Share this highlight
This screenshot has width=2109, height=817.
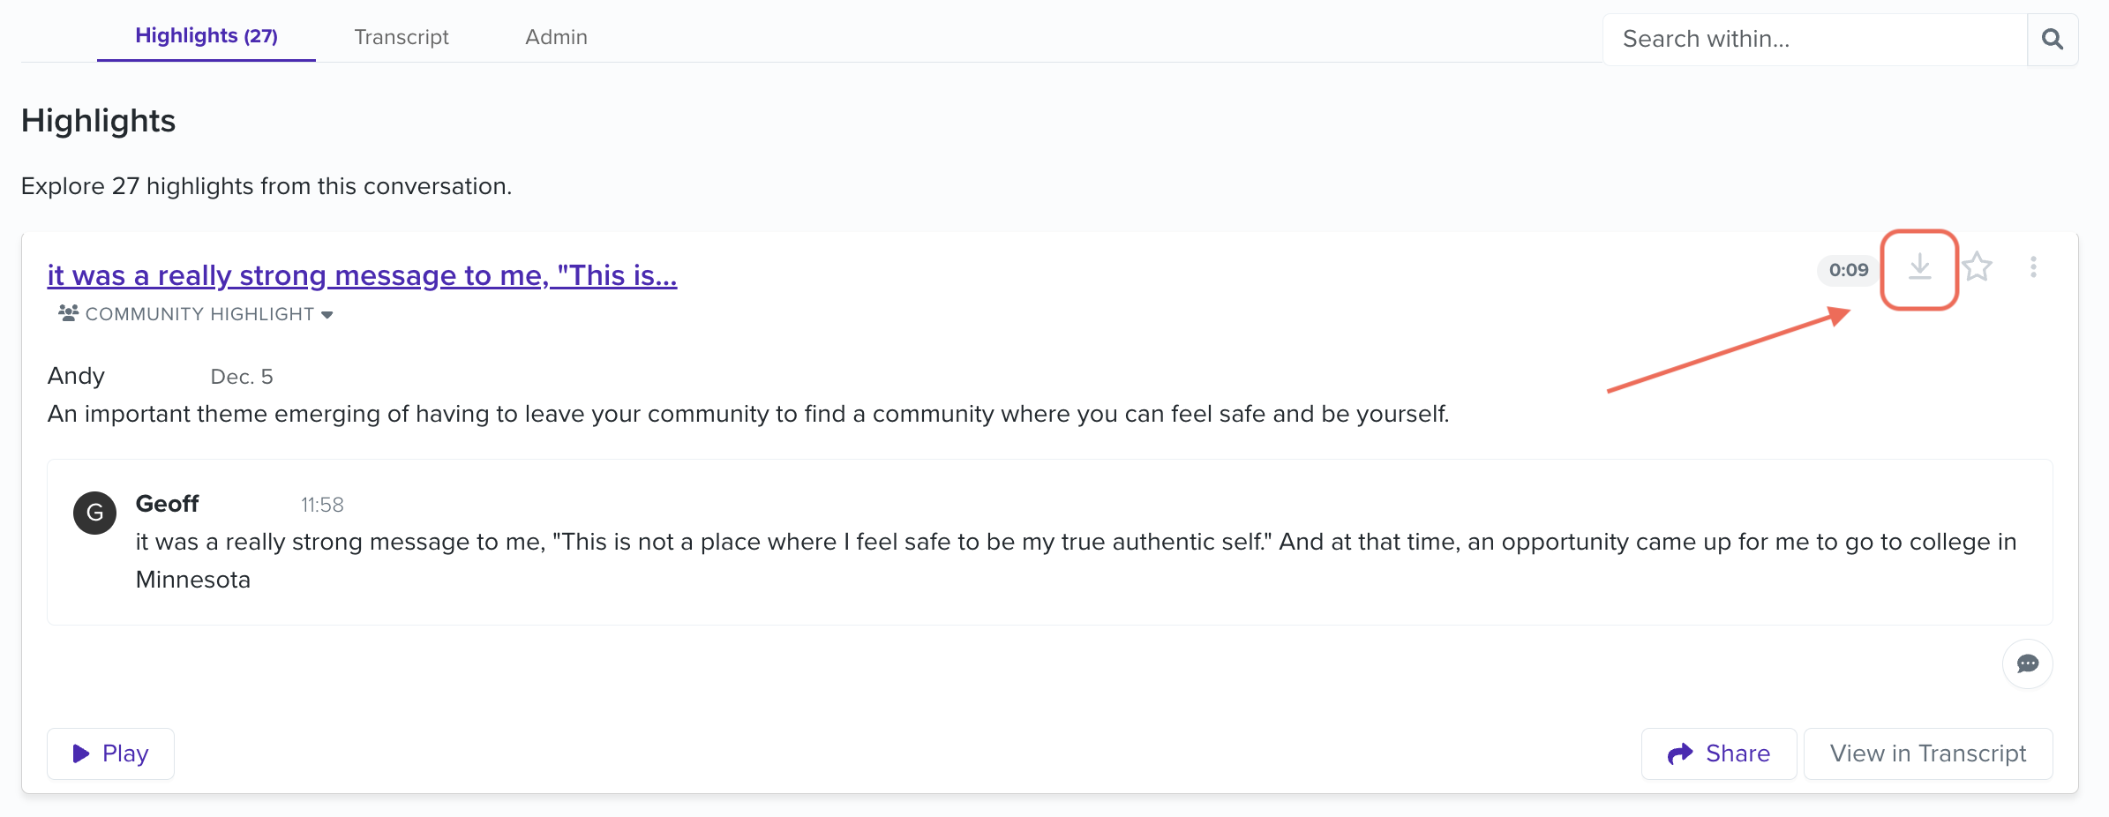(1719, 753)
